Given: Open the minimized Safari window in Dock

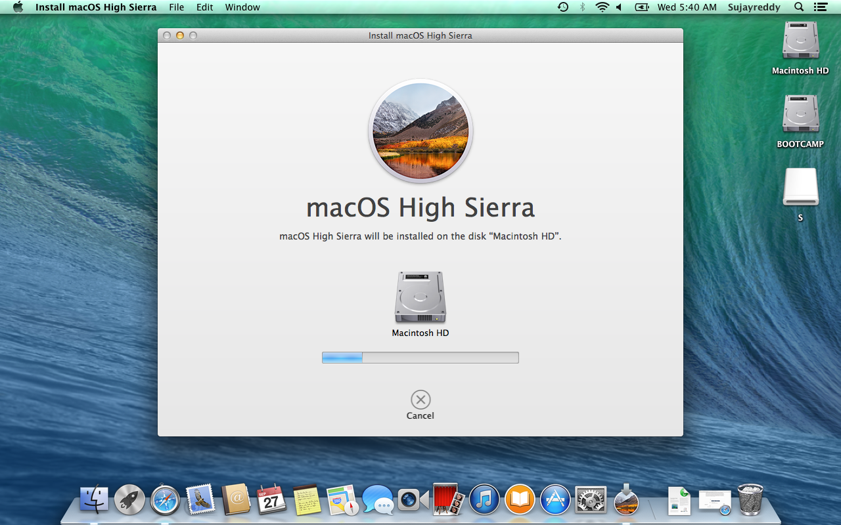Looking at the screenshot, I should (x=715, y=501).
